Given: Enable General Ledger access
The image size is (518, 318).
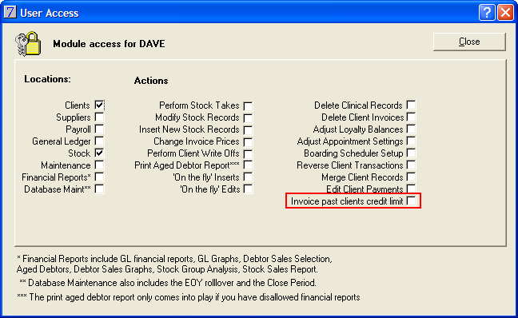Looking at the screenshot, I should pyautogui.click(x=99, y=141).
